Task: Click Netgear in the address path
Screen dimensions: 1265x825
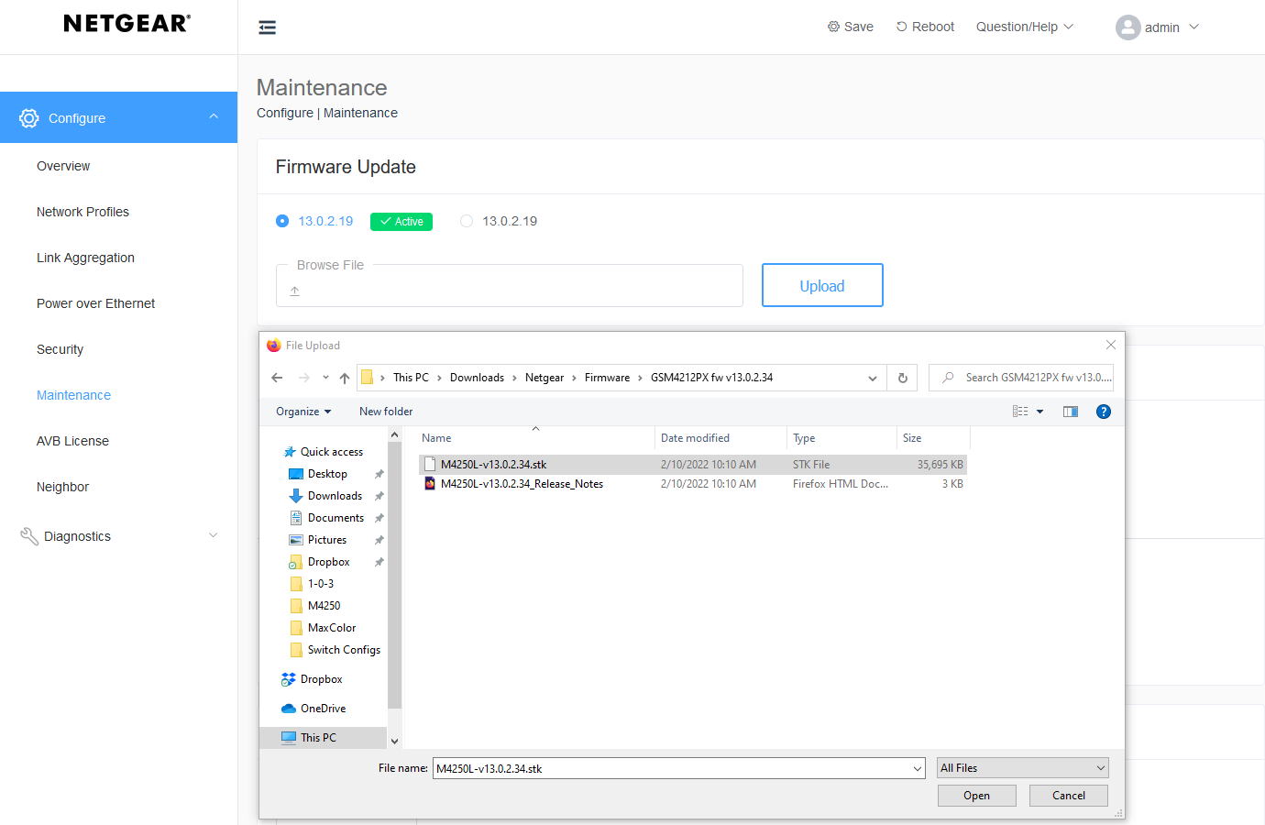Action: click(x=544, y=378)
